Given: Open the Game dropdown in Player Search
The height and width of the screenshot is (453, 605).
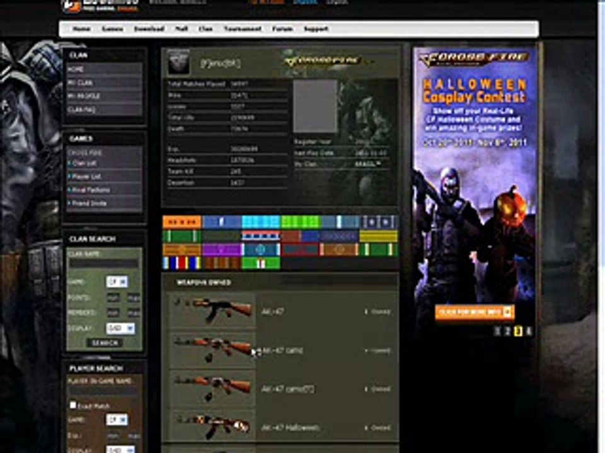Looking at the screenshot, I should click(x=117, y=420).
